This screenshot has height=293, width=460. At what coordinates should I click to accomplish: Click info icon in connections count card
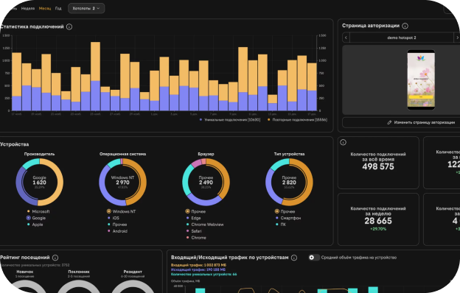(x=343, y=142)
